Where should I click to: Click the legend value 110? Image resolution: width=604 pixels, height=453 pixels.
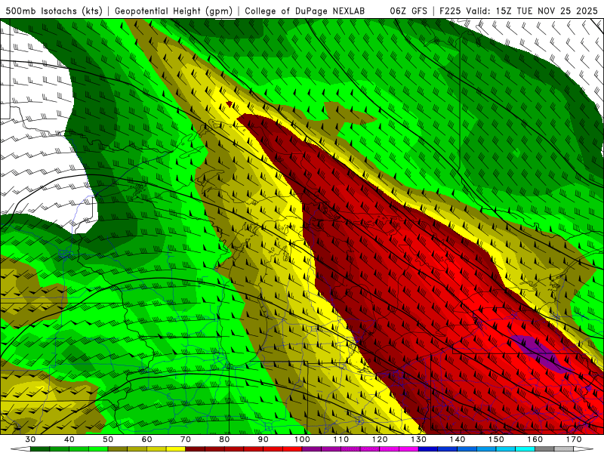coord(341,439)
